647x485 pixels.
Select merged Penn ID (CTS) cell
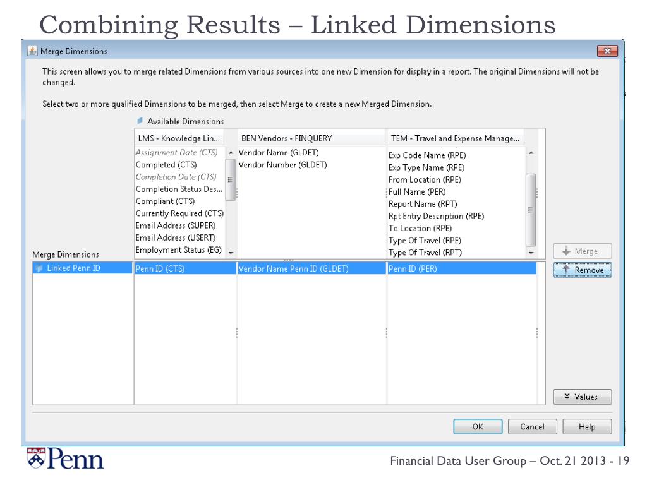point(185,268)
